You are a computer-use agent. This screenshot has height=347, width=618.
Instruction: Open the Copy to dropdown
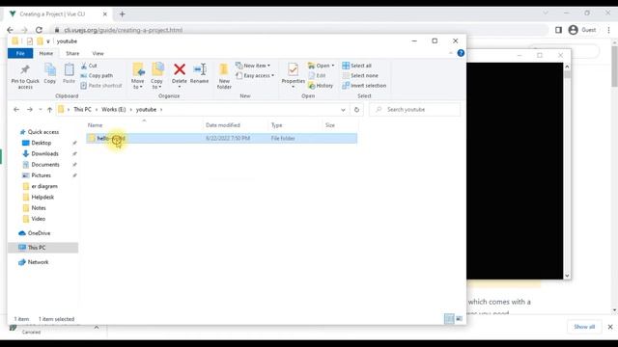[156, 76]
